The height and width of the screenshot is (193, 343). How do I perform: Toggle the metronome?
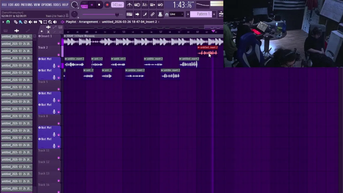click(x=129, y=5)
